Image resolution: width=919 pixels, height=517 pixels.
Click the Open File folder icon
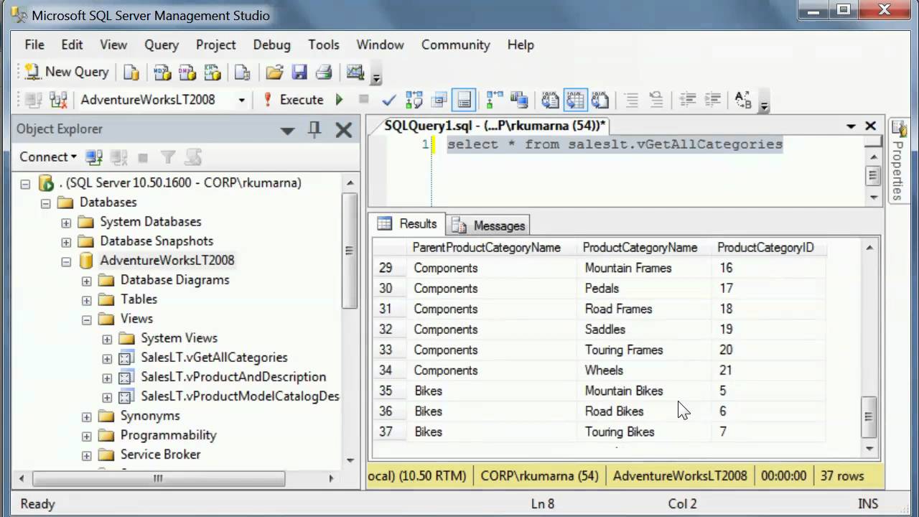274,72
